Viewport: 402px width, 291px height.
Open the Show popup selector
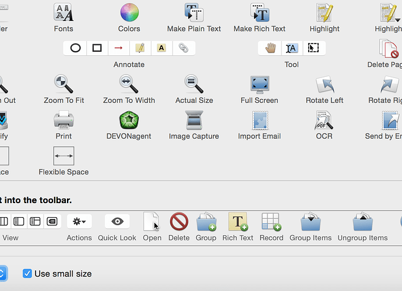click(2, 274)
